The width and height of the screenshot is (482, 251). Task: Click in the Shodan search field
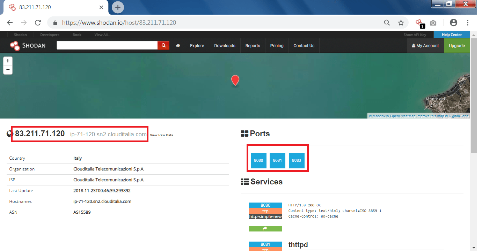pos(107,46)
